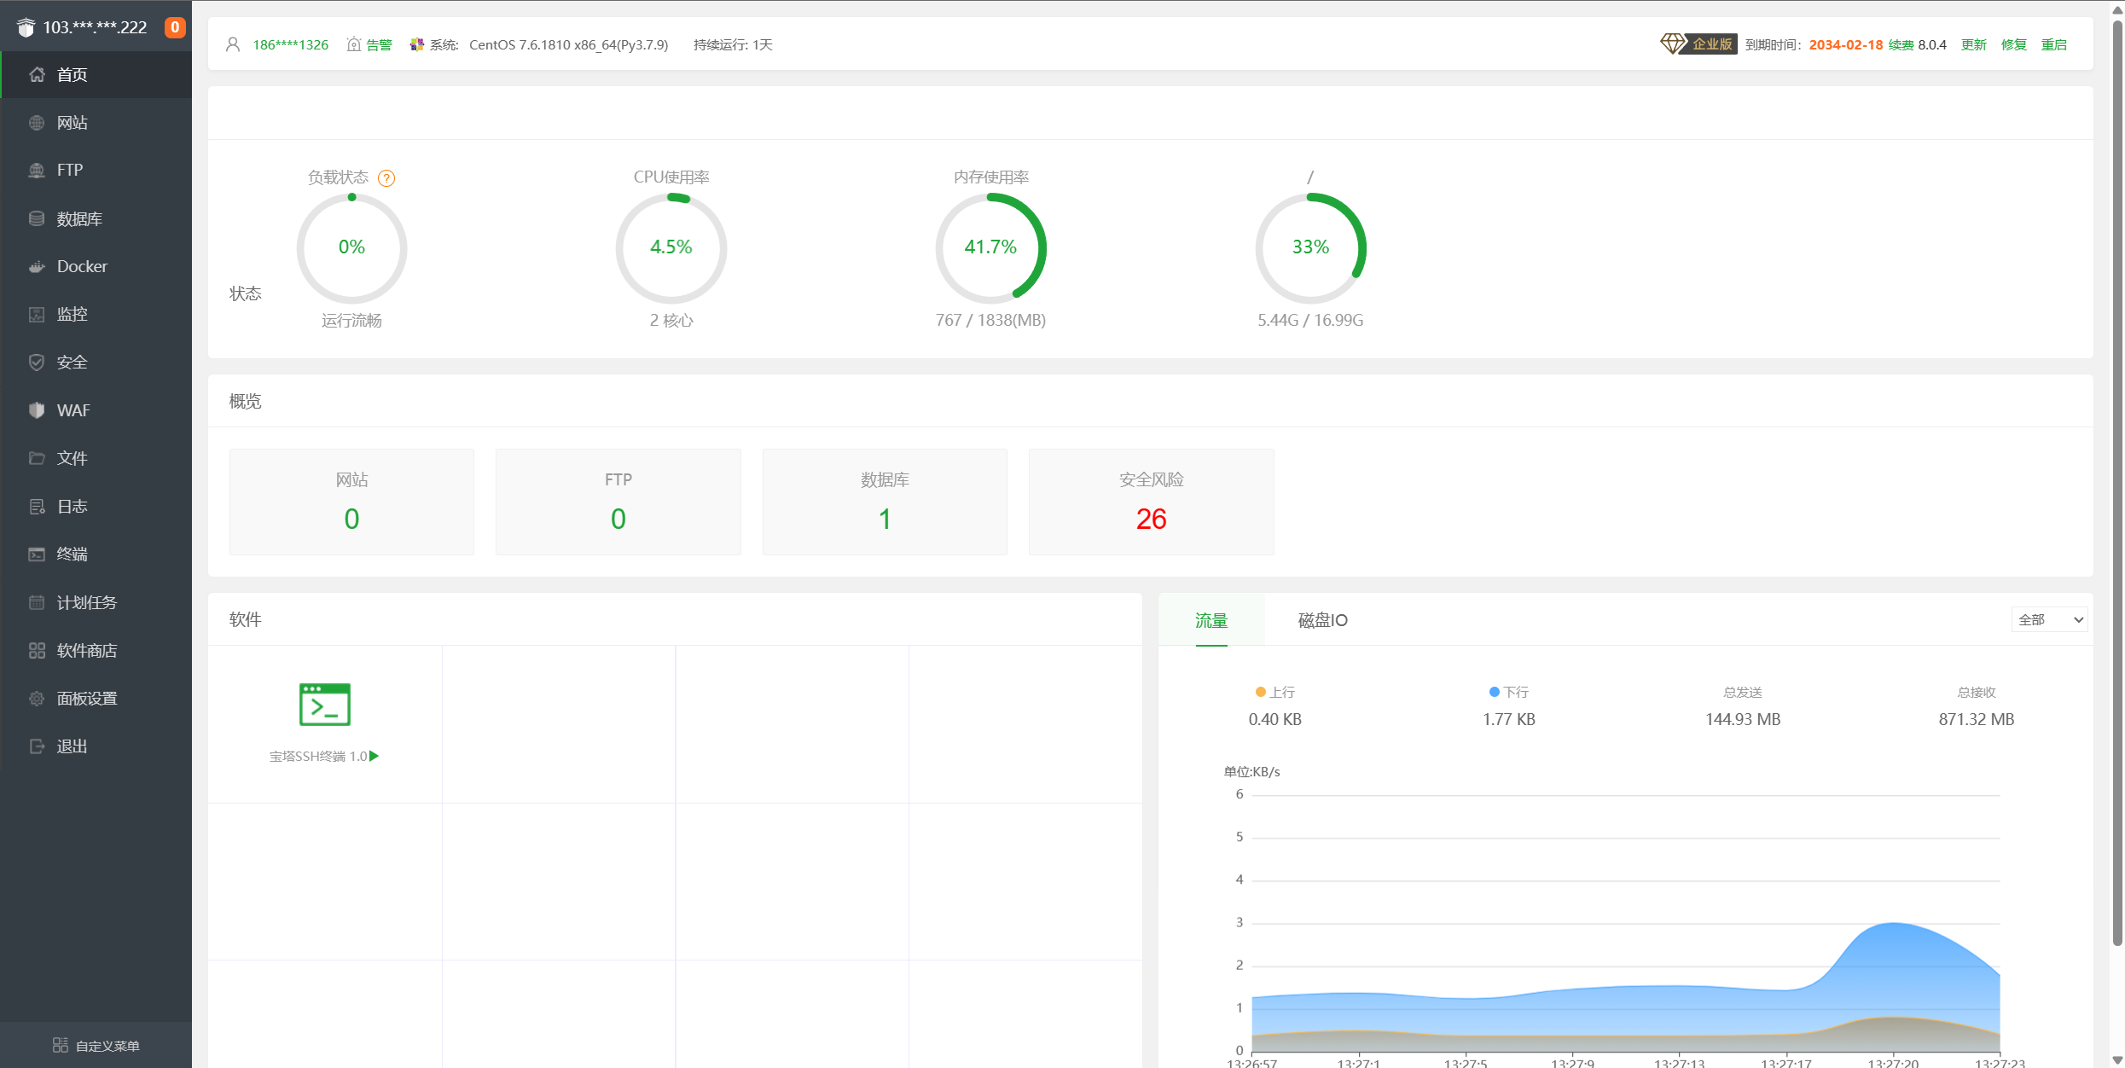Click the 871.32 MB total received value
The width and height of the screenshot is (2125, 1068).
(1977, 719)
